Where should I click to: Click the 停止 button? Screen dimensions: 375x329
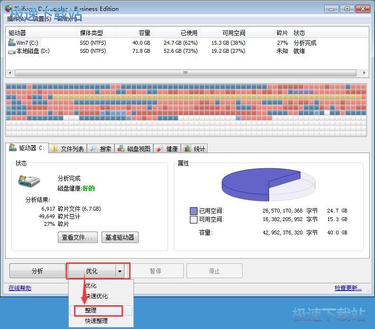[214, 271]
